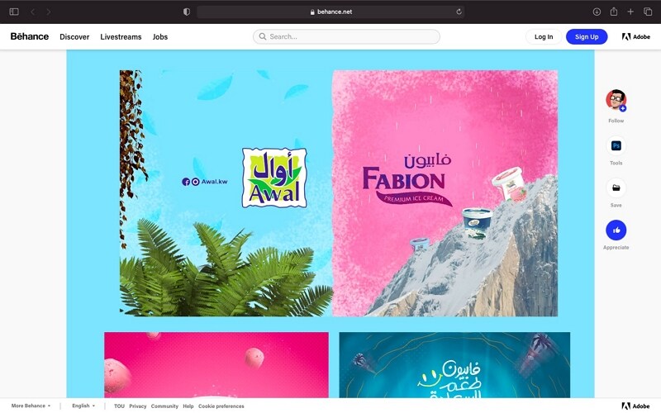Click the Log In button

coord(544,36)
